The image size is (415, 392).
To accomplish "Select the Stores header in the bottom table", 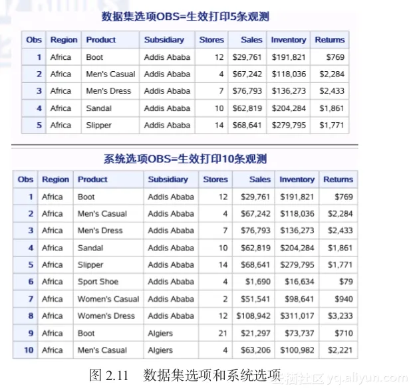I will [215, 179].
